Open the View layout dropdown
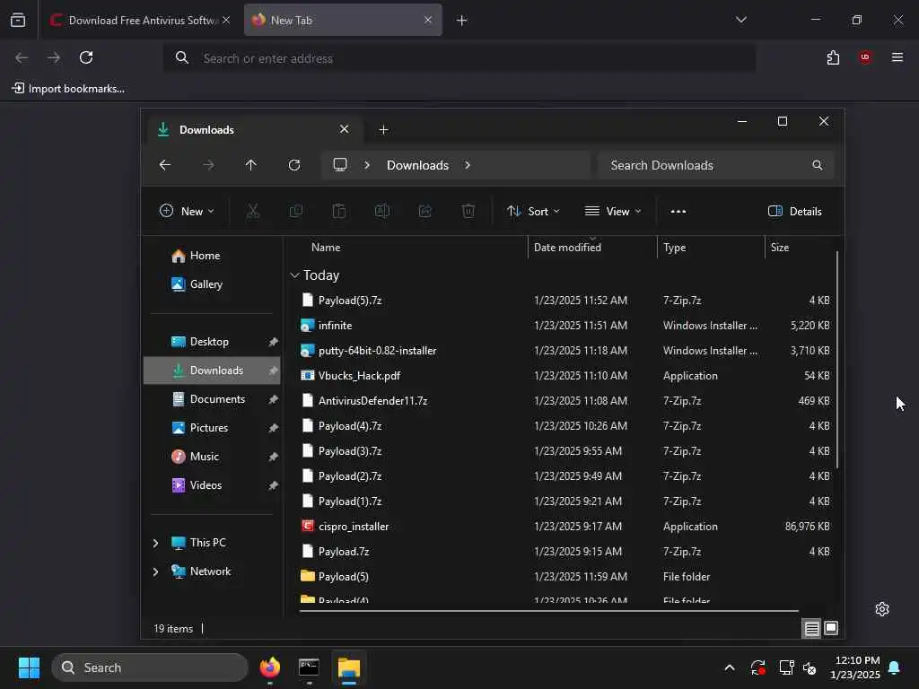Image resolution: width=919 pixels, height=689 pixels. (x=613, y=212)
